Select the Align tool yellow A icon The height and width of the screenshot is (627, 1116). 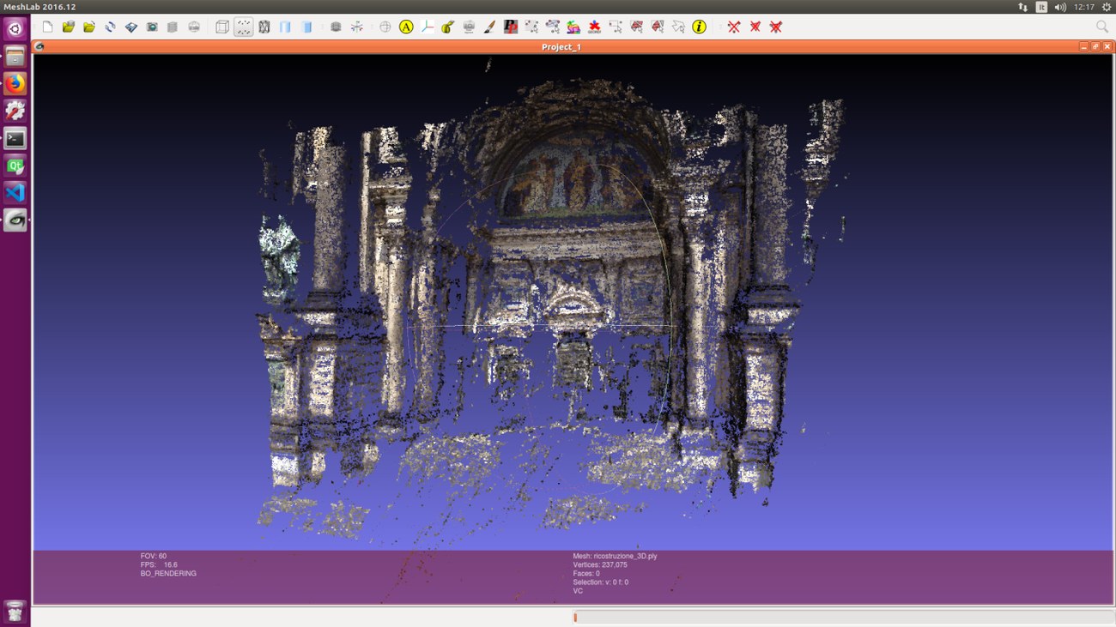coord(406,27)
